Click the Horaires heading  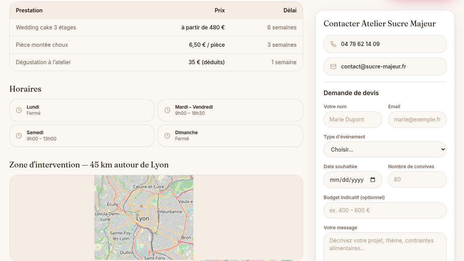tap(25, 89)
